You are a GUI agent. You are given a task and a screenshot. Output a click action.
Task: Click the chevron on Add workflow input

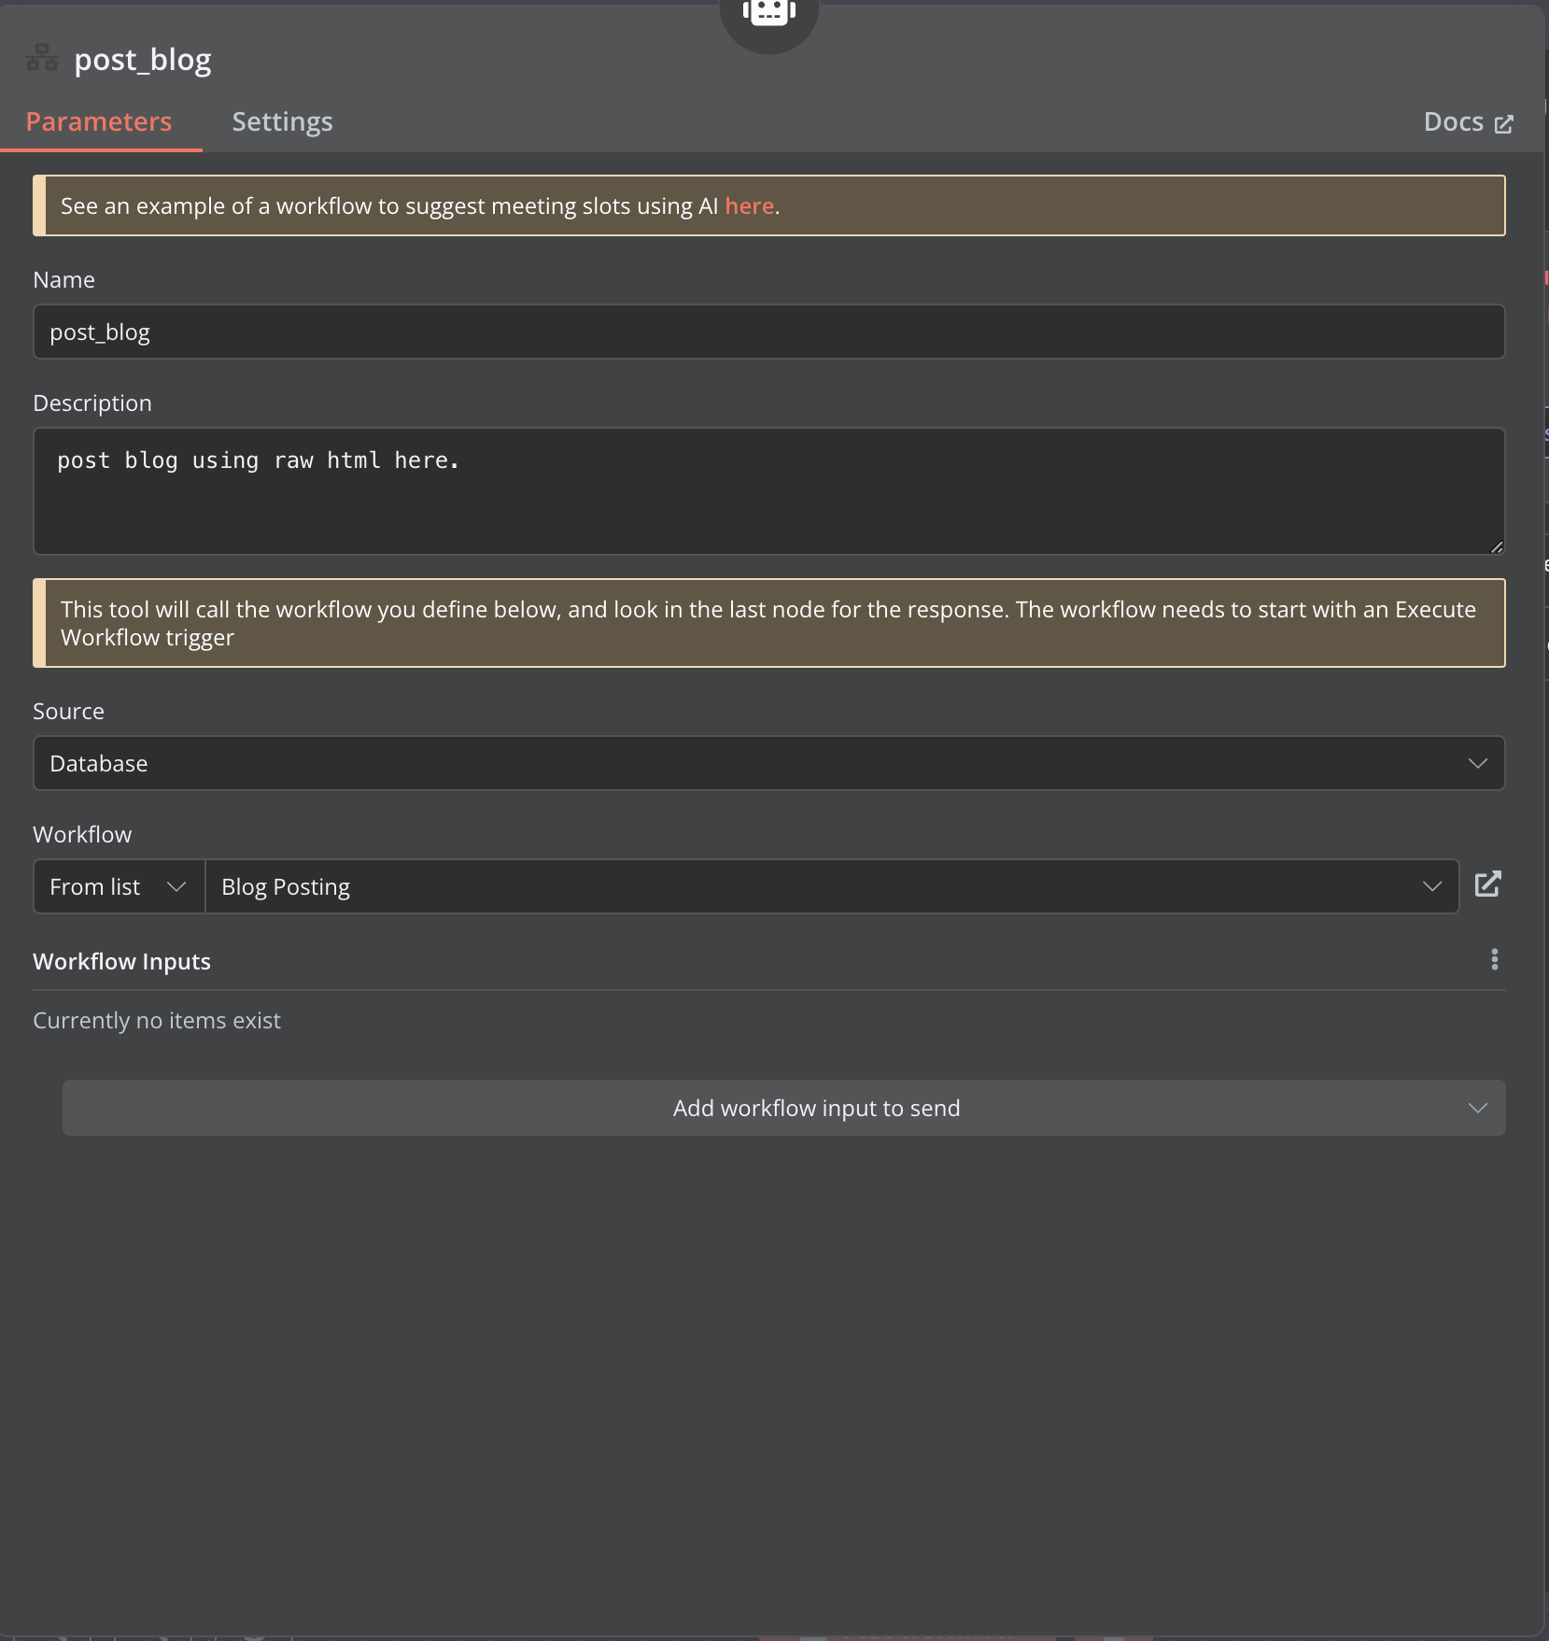[1477, 1108]
